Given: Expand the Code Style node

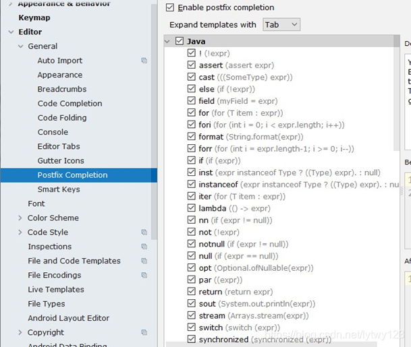Looking at the screenshot, I should [20, 232].
